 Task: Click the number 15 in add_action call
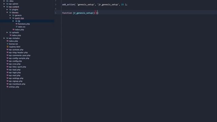pos(122,4)
